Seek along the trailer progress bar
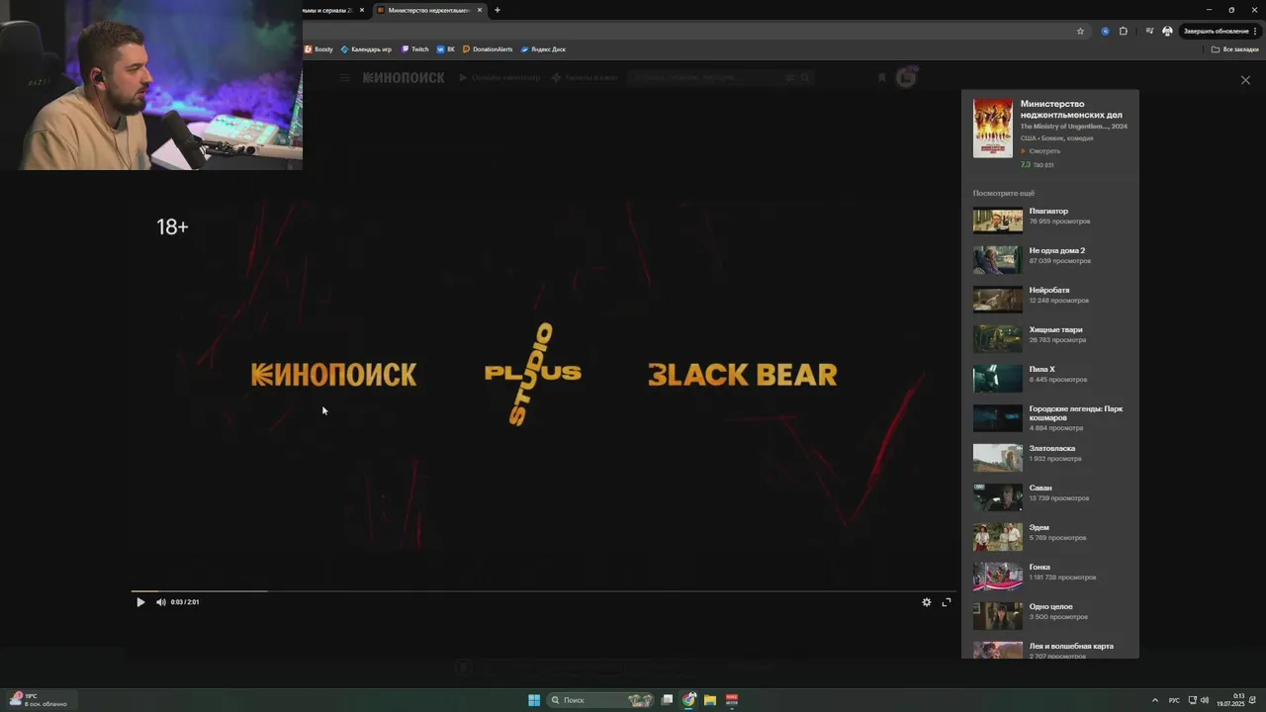The image size is (1266, 712). coord(544,591)
